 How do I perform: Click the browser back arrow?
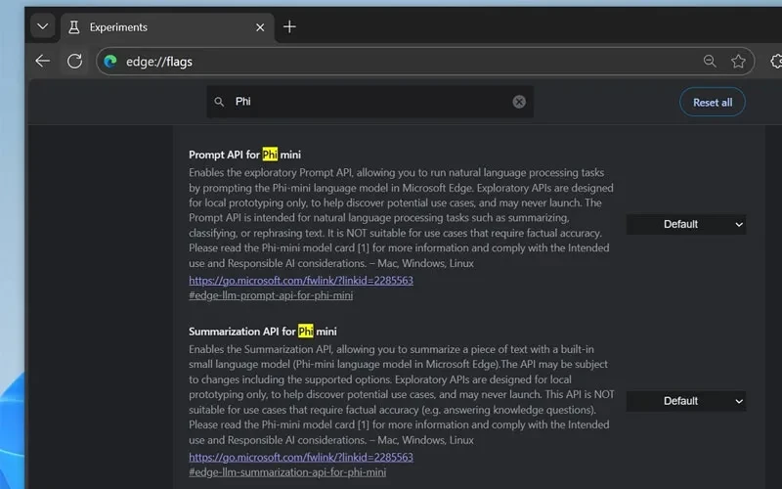(x=43, y=61)
